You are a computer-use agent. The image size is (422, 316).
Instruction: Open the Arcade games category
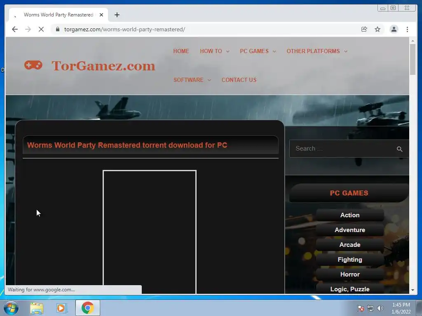(350, 244)
